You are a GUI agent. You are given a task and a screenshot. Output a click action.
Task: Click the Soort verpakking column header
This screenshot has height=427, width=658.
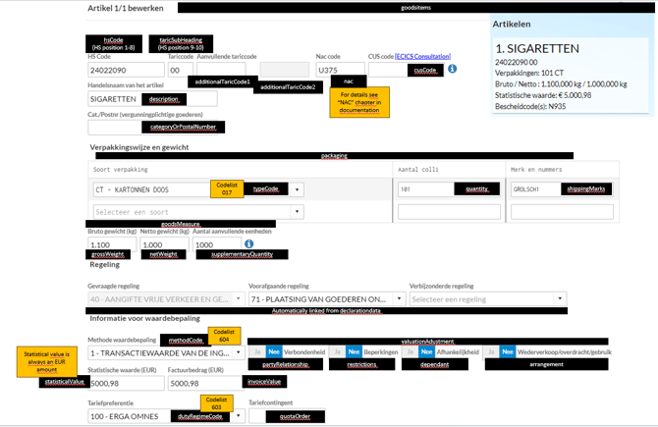(121, 170)
